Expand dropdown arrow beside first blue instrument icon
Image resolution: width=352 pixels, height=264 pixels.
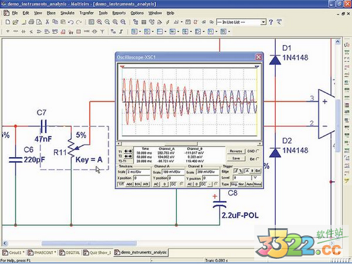140,32
